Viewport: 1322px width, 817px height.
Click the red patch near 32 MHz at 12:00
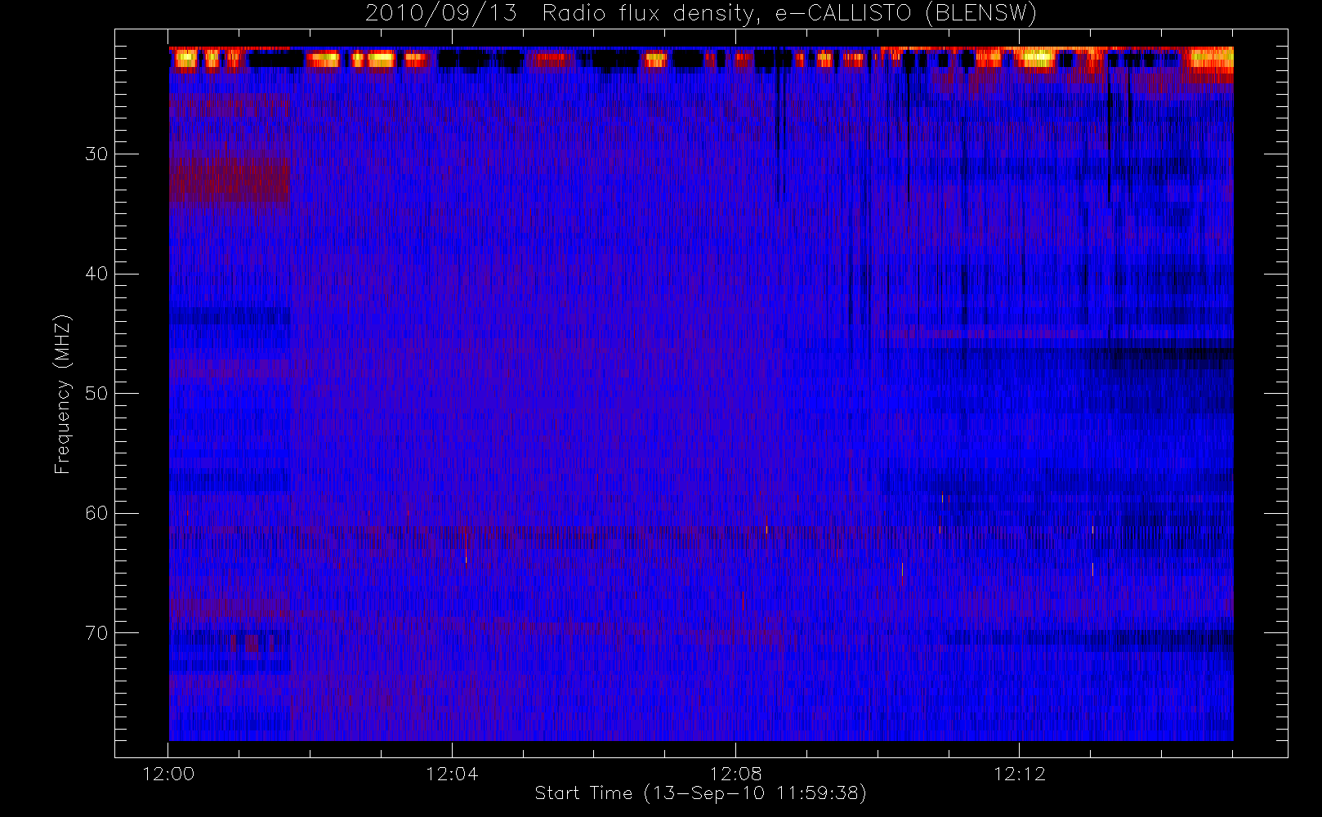(x=230, y=181)
